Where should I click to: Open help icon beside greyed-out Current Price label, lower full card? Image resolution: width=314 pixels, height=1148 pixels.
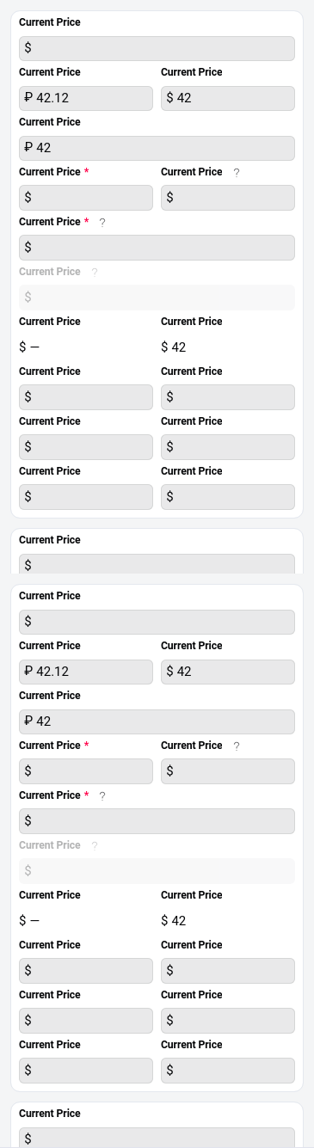pyautogui.click(x=95, y=845)
